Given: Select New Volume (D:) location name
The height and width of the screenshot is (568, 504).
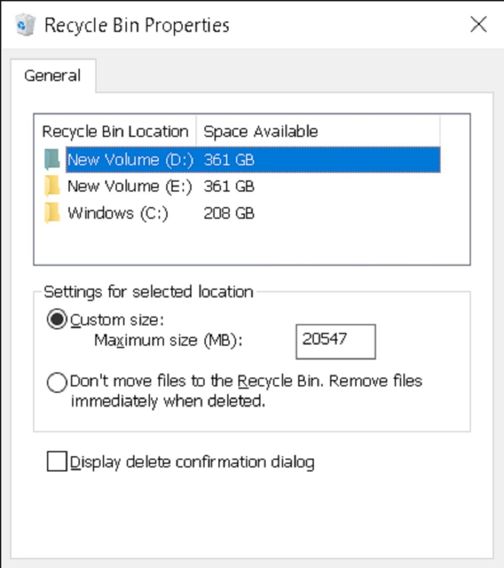Looking at the screenshot, I should pos(130,160).
